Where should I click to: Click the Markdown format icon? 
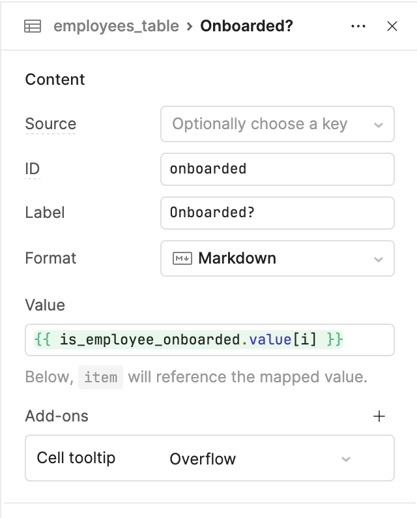pyautogui.click(x=182, y=258)
